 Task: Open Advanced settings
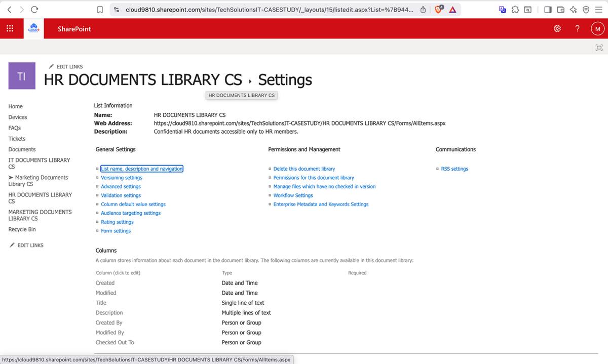click(121, 186)
